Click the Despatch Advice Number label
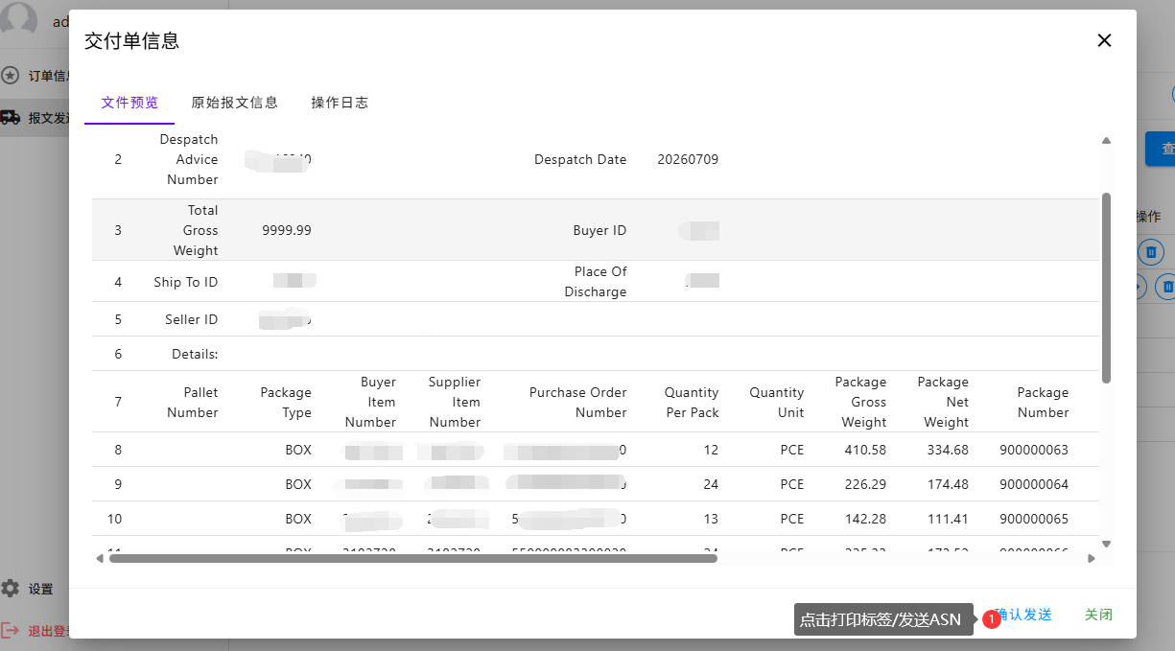Image resolution: width=1175 pixels, height=651 pixels. pos(190,159)
